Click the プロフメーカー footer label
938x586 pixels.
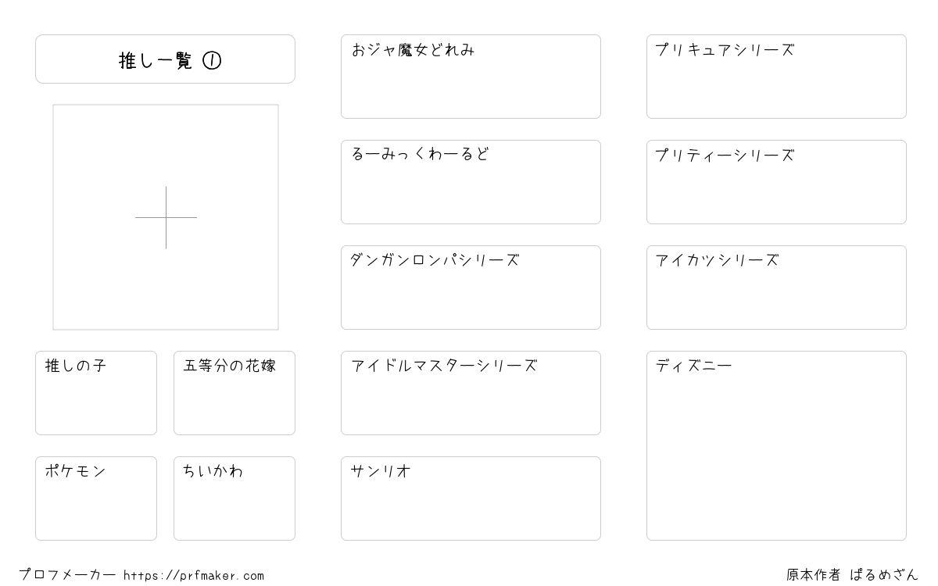coord(67,575)
